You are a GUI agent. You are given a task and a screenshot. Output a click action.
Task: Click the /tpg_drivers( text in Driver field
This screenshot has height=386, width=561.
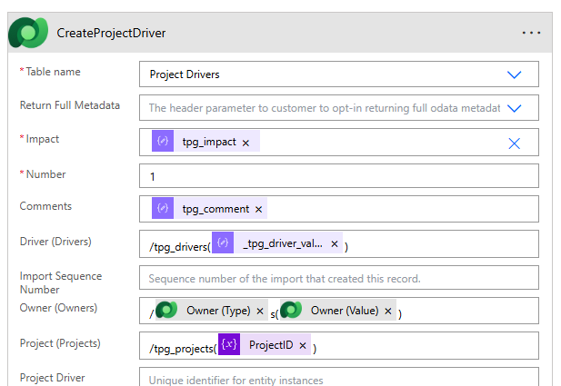(x=180, y=247)
